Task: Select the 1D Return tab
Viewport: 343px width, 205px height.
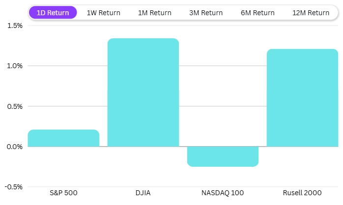Action: pos(53,13)
